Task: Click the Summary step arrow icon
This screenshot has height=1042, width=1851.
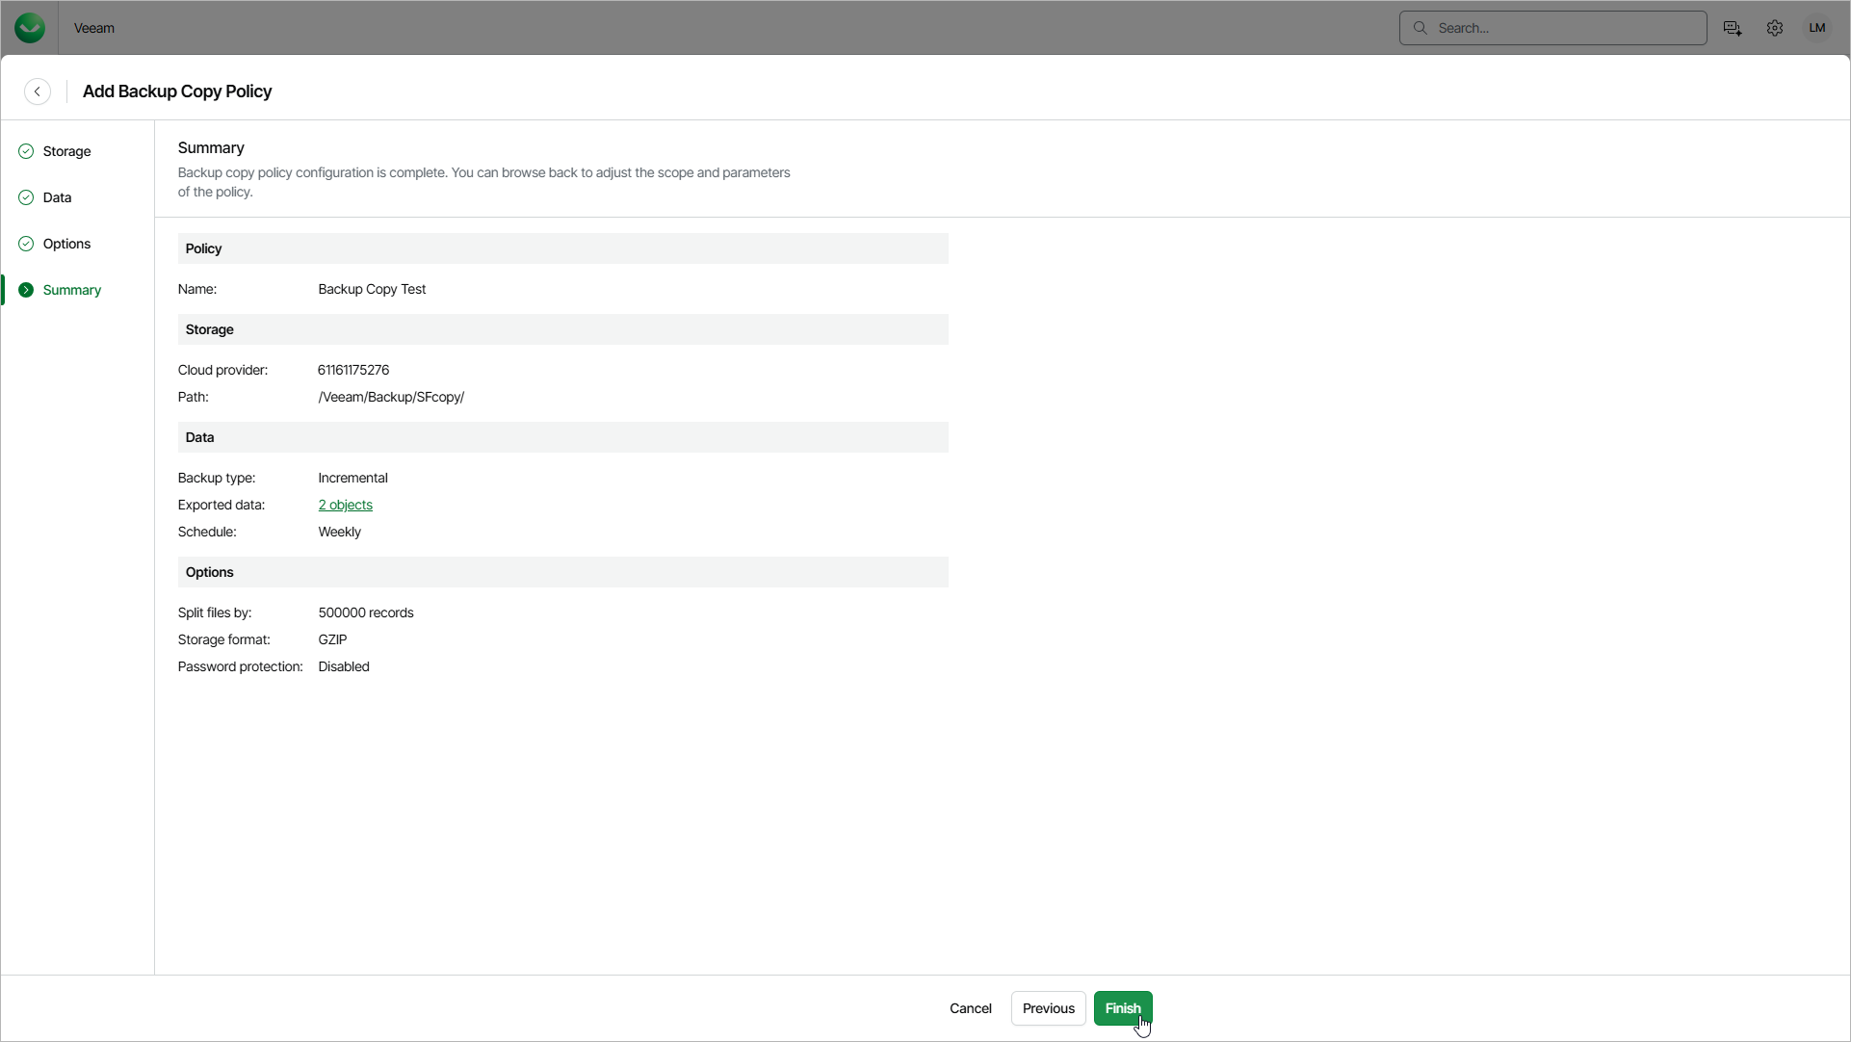Action: click(26, 290)
